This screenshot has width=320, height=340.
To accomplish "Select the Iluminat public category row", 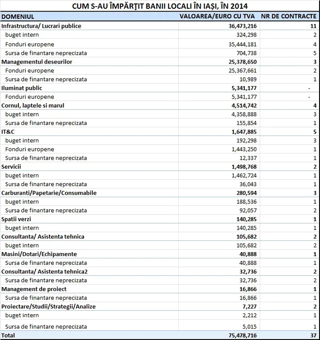I will [x=22, y=88].
